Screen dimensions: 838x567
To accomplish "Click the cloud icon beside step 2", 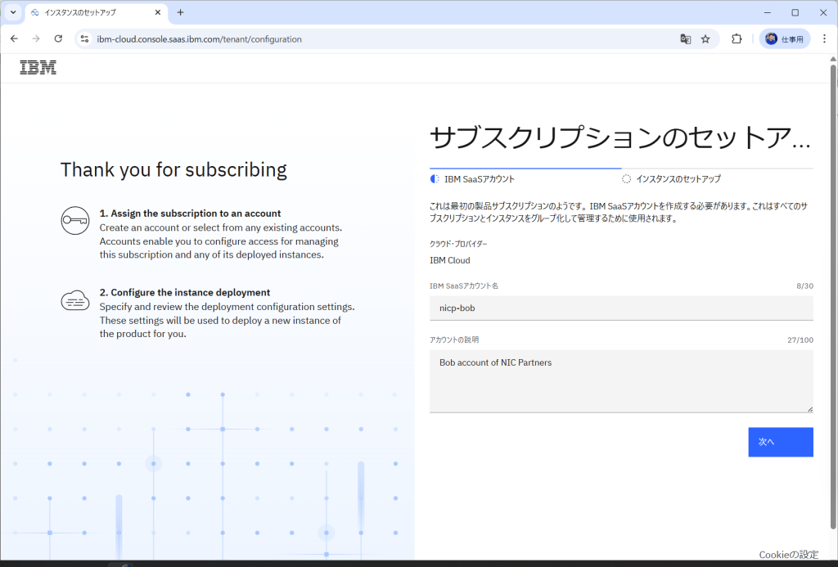I will (74, 300).
